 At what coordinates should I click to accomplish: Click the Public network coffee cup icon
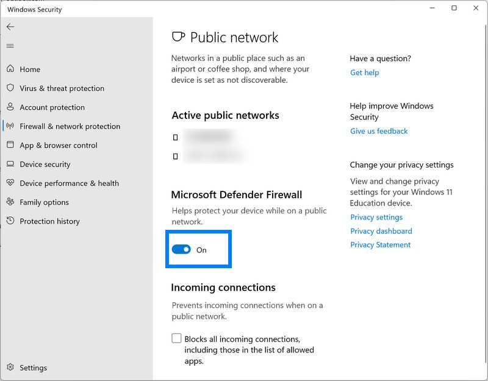178,37
